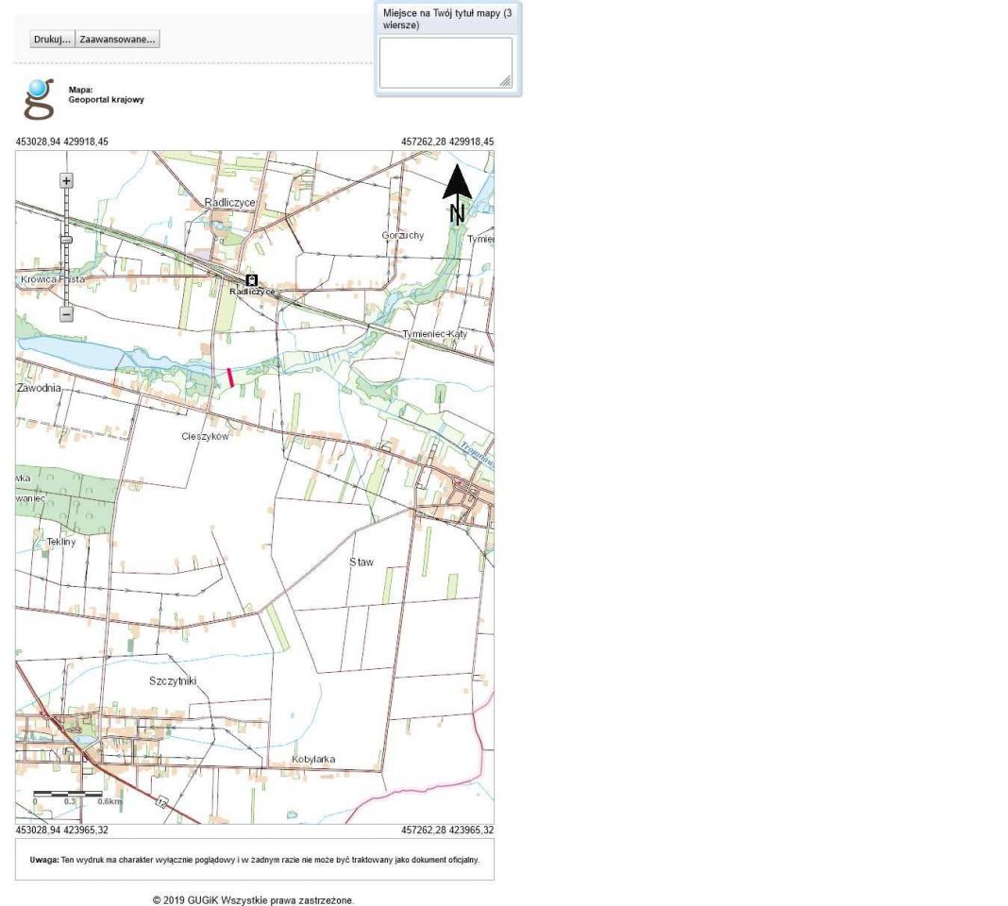
Task: Click the Kobylarka label on the map
Action: (x=313, y=760)
